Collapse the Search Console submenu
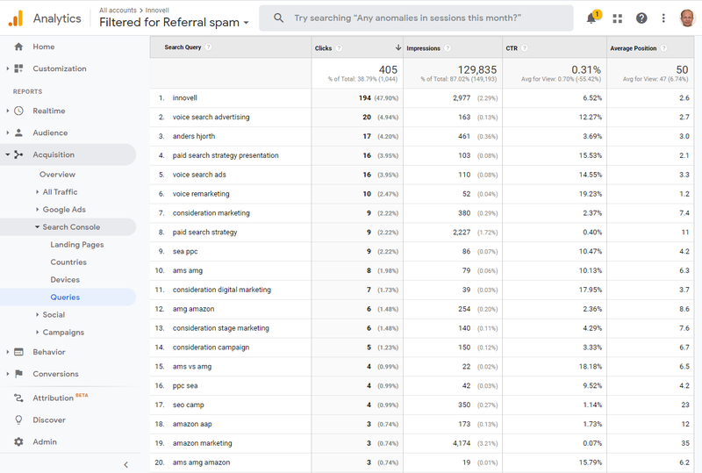 (x=37, y=227)
